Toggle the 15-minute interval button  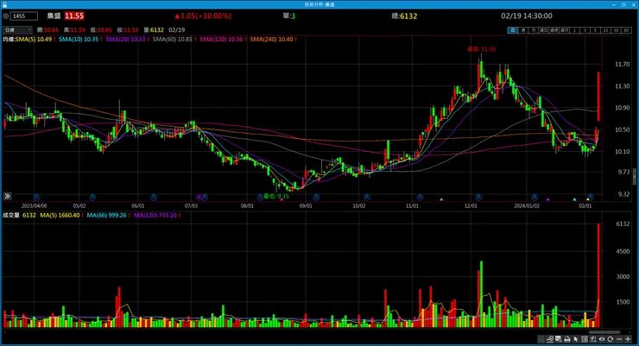coord(605,30)
